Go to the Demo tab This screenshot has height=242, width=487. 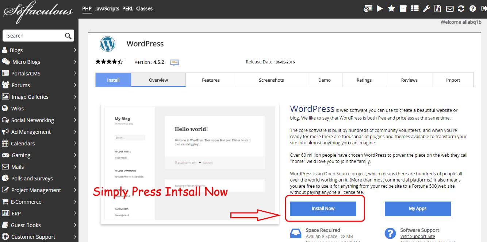point(324,80)
